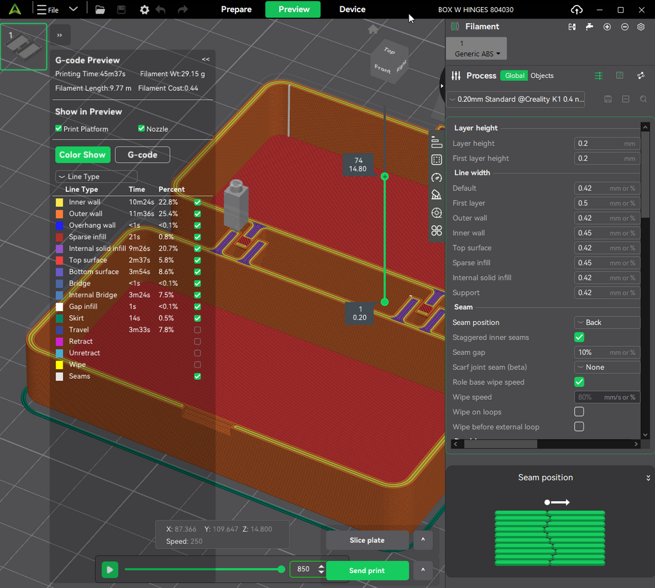This screenshot has height=588, width=655.
Task: Open the project folder icon
Action: 100,10
